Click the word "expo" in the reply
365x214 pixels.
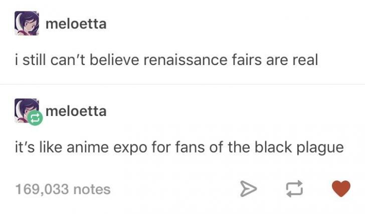tap(130, 148)
